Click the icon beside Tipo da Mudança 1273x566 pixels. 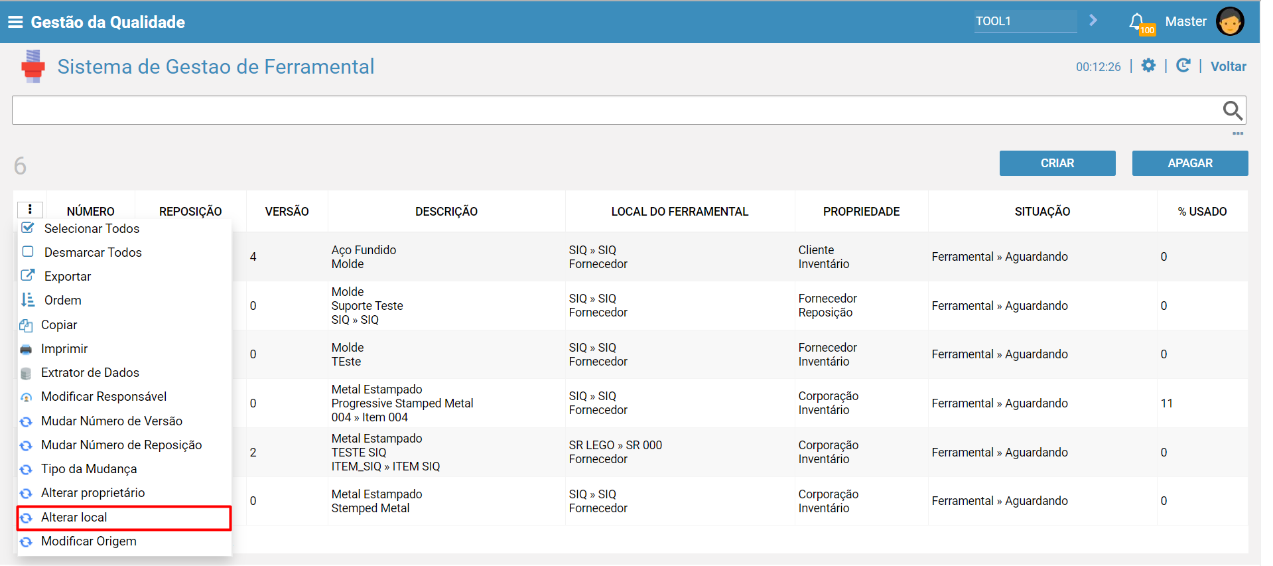tap(26, 469)
